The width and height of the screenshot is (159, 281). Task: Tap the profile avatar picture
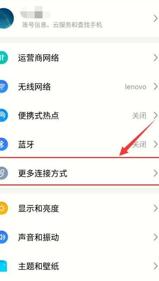7,18
